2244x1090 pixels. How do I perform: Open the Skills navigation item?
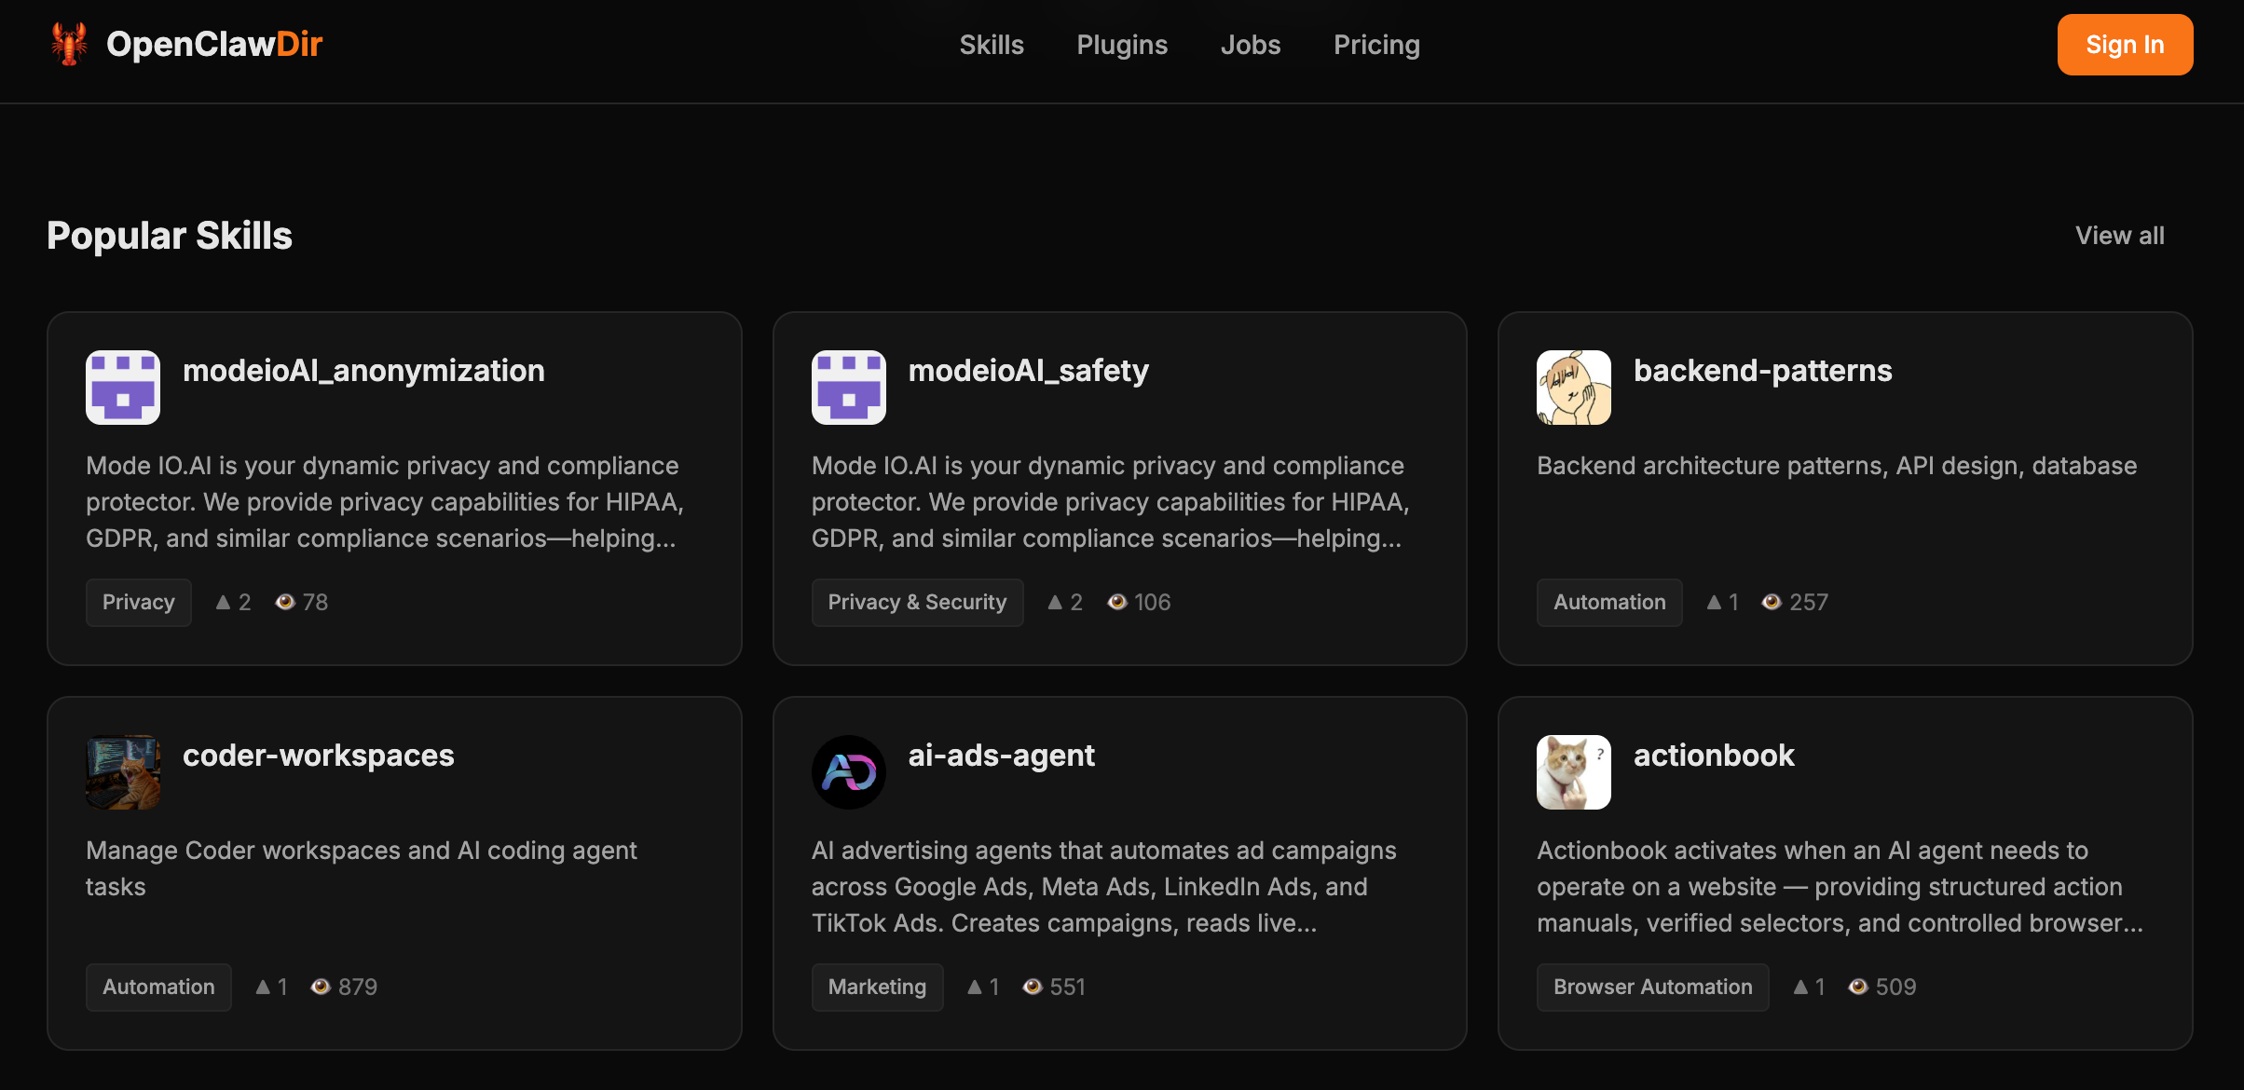[992, 45]
